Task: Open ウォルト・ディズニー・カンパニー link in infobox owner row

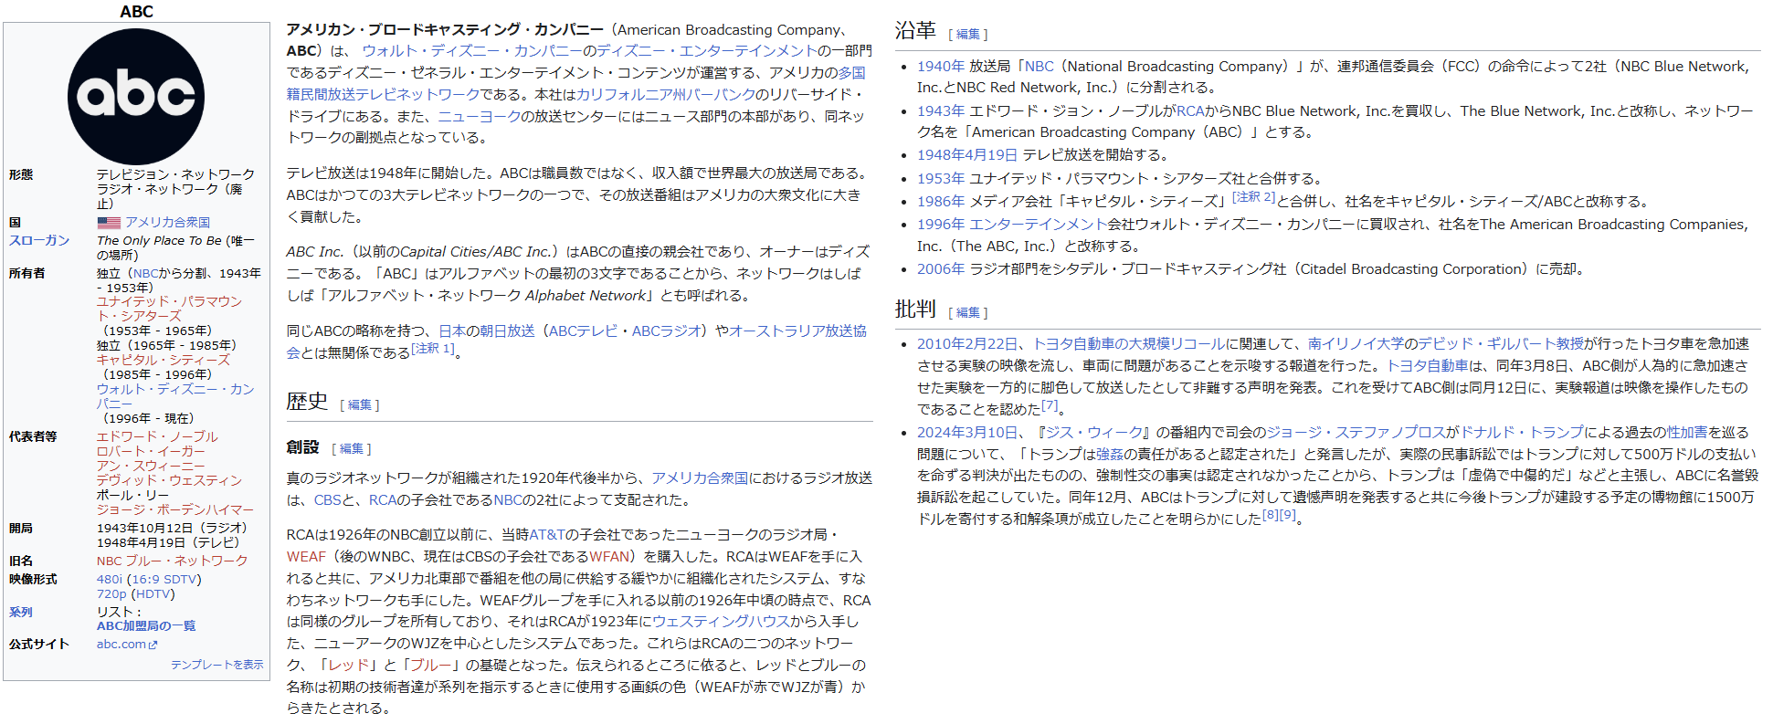Action: tap(175, 396)
